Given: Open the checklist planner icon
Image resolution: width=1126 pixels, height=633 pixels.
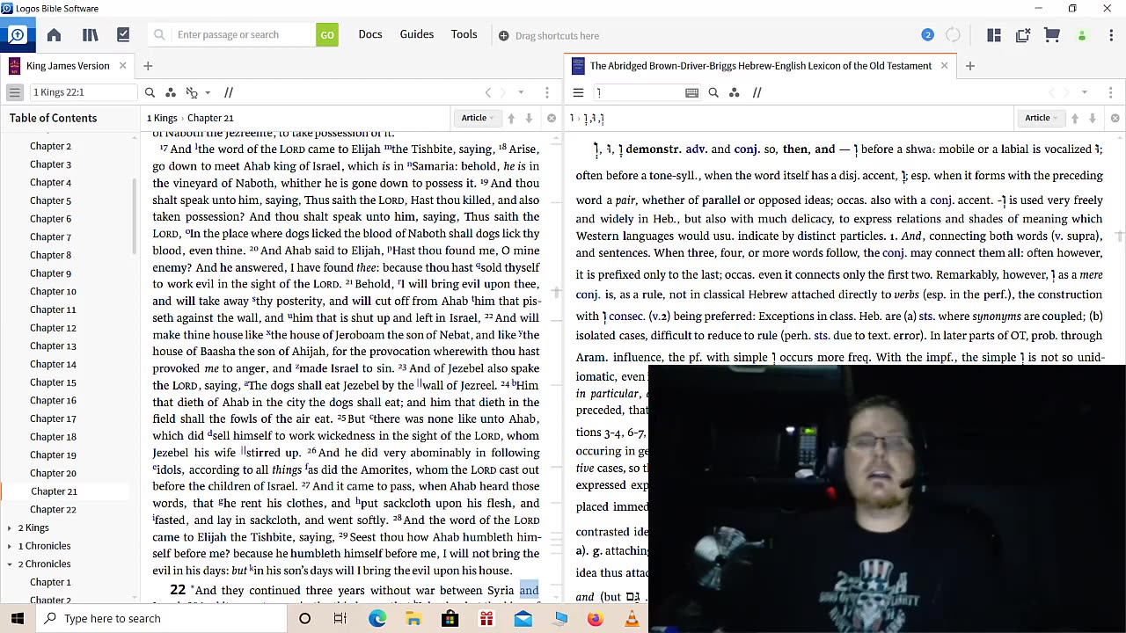Looking at the screenshot, I should pos(123,35).
